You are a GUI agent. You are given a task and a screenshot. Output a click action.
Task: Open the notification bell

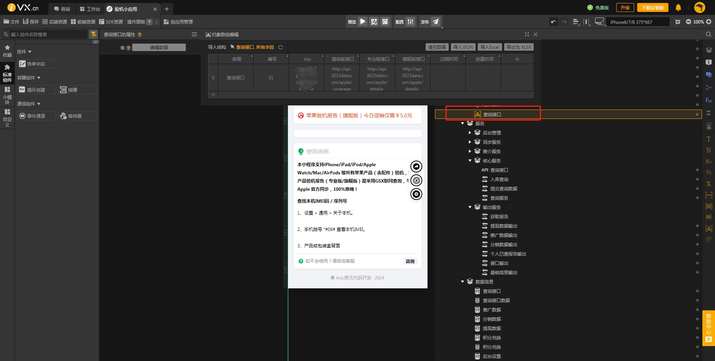678,7
